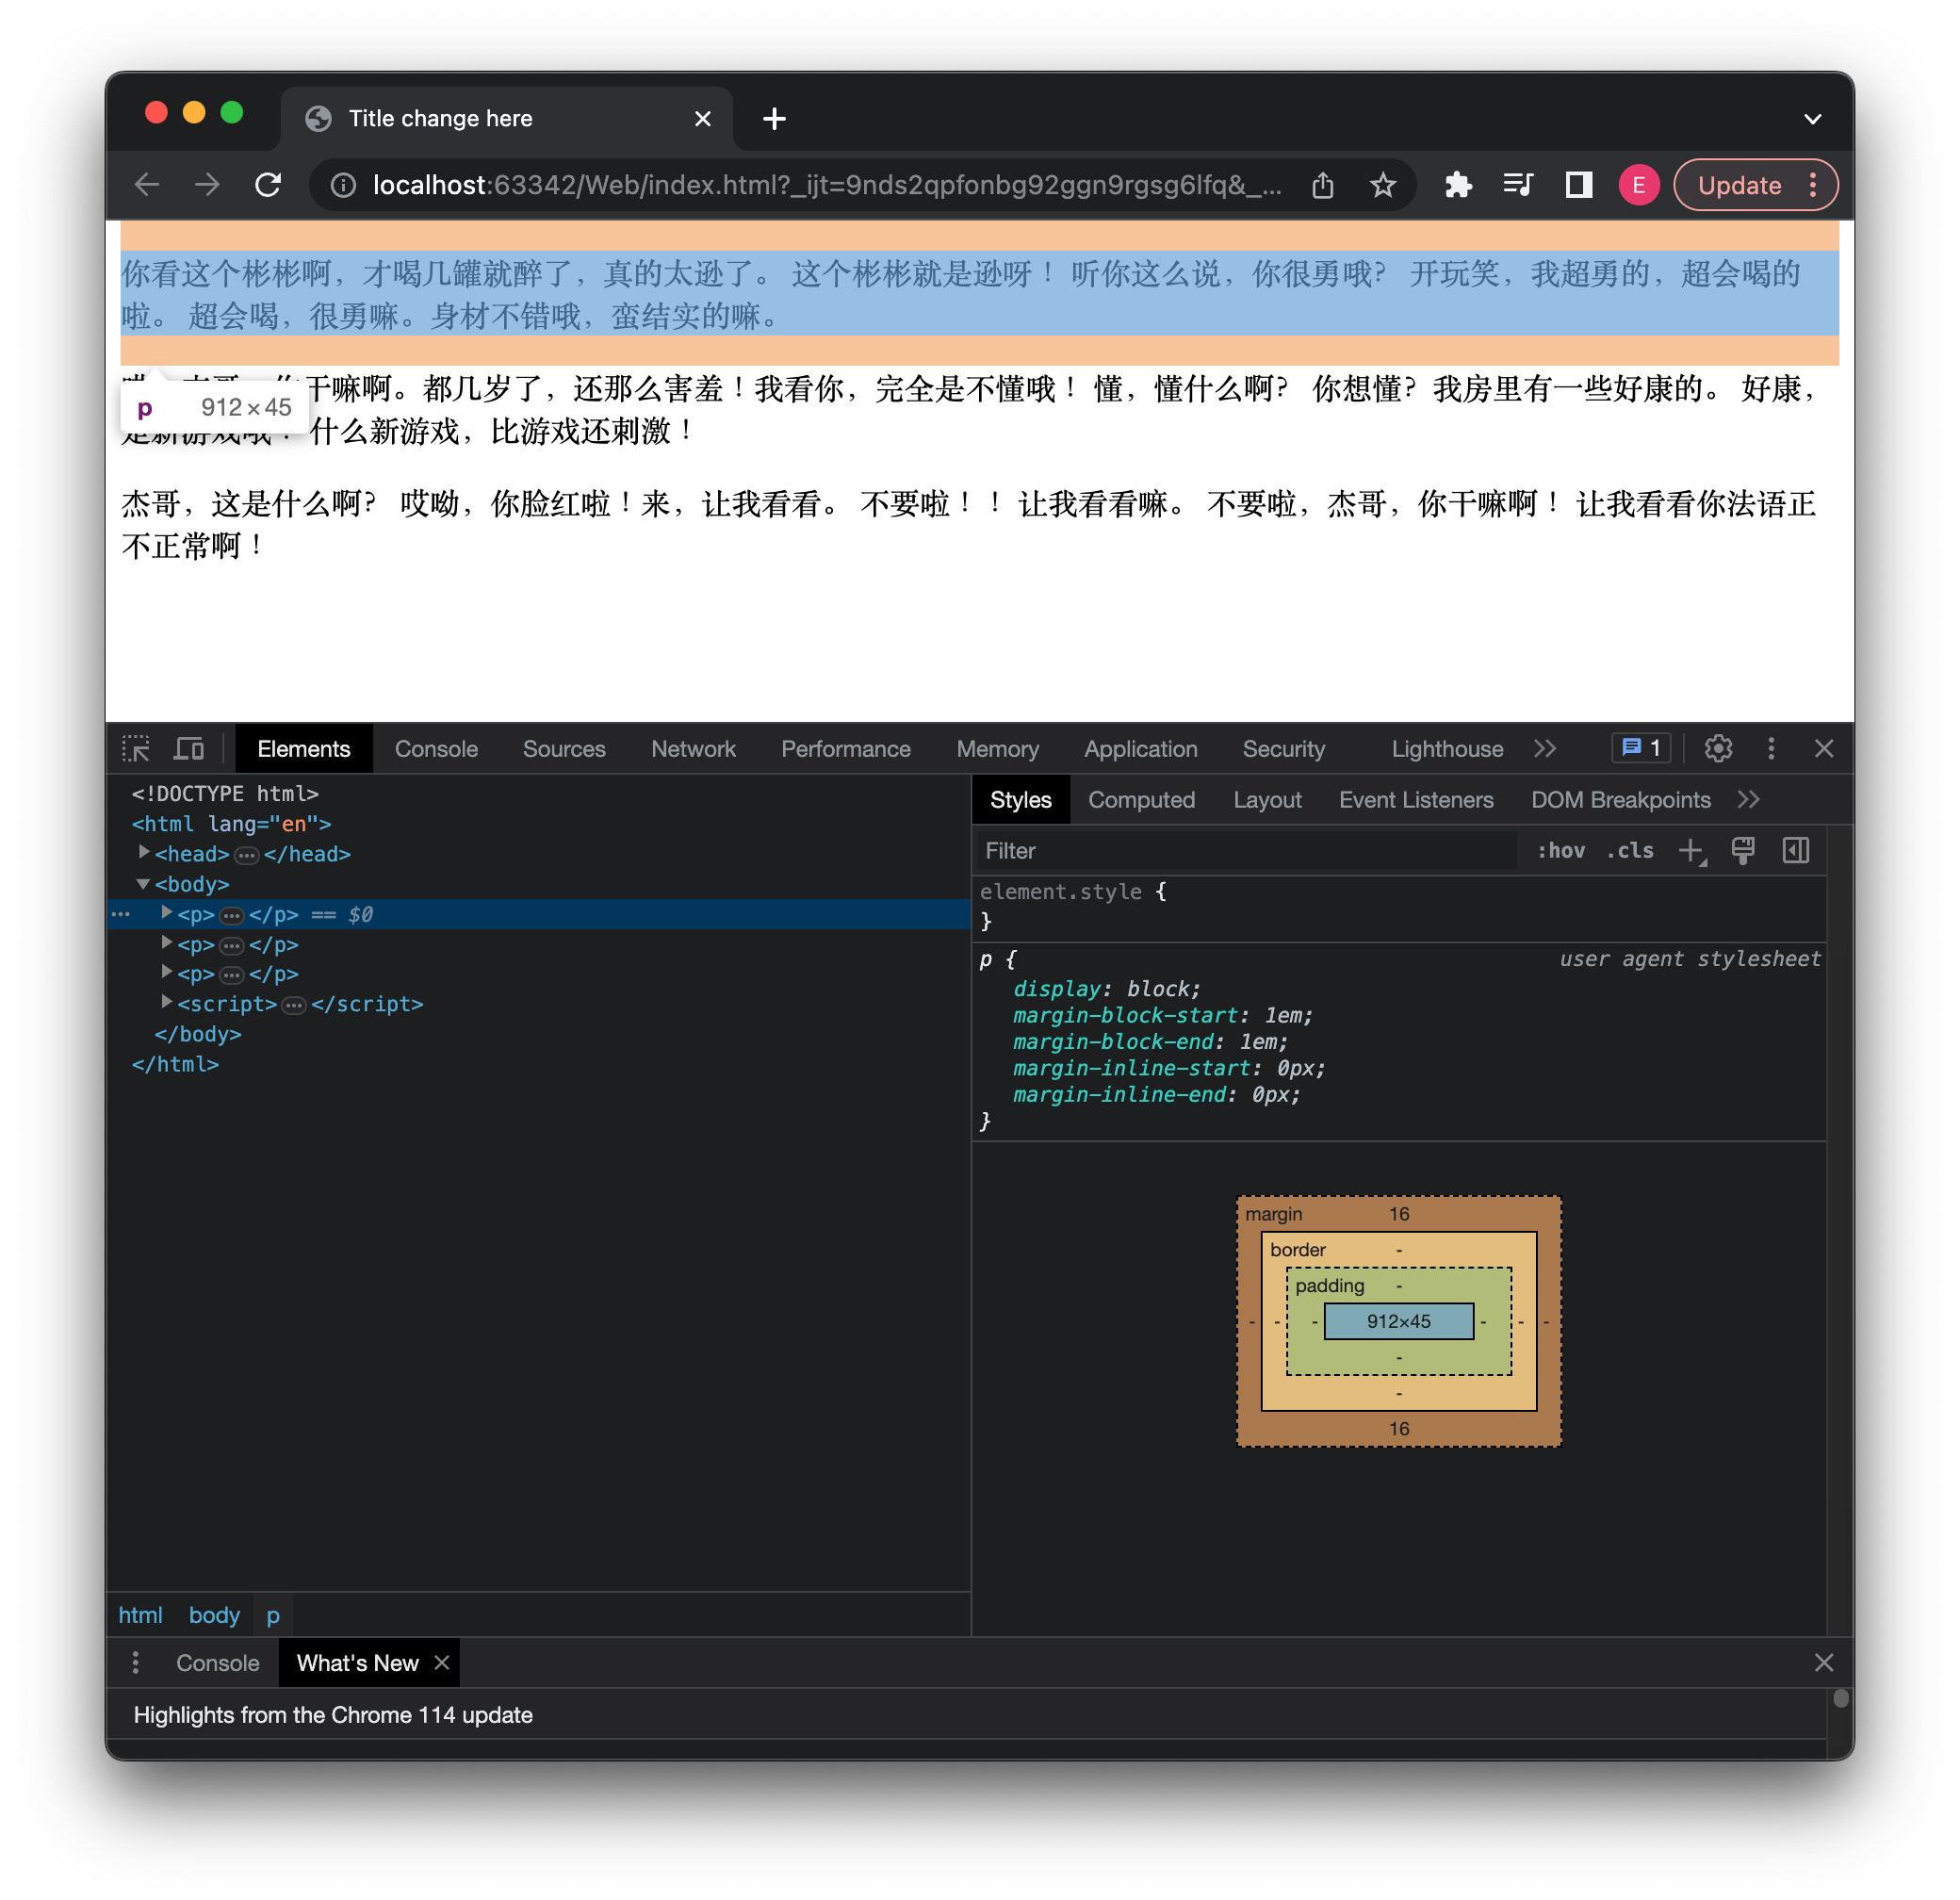Toggle the :hov element state panel
Screen dimensions: 1960x1900
(1560, 851)
